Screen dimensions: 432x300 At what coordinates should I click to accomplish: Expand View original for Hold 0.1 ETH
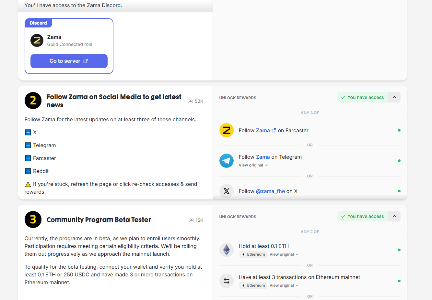coord(284,254)
